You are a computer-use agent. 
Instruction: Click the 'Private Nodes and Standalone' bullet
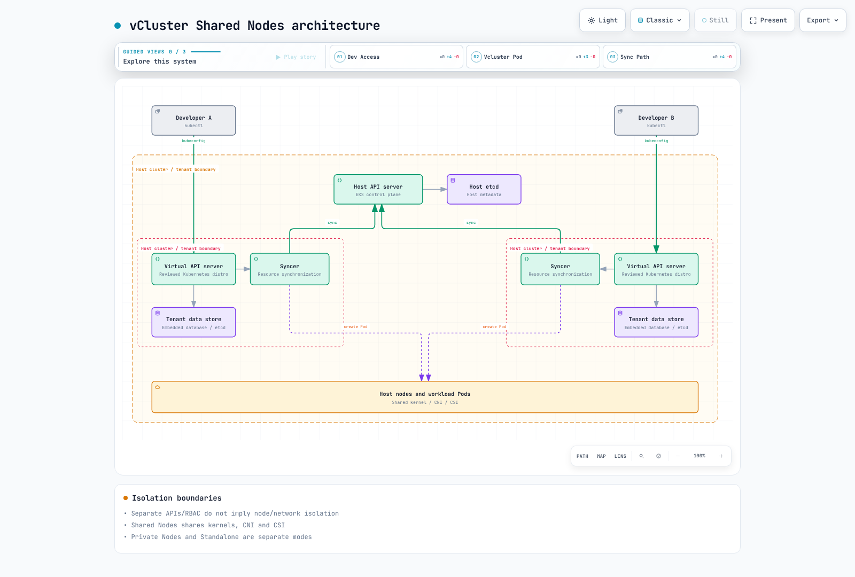click(x=221, y=537)
